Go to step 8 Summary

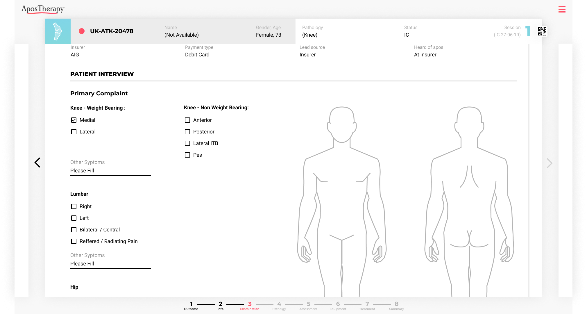coord(396,305)
